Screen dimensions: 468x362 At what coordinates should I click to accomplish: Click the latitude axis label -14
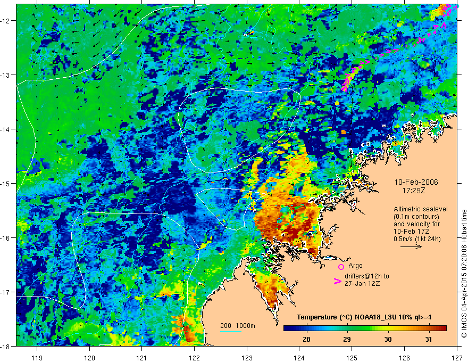pyautogui.click(x=6, y=129)
